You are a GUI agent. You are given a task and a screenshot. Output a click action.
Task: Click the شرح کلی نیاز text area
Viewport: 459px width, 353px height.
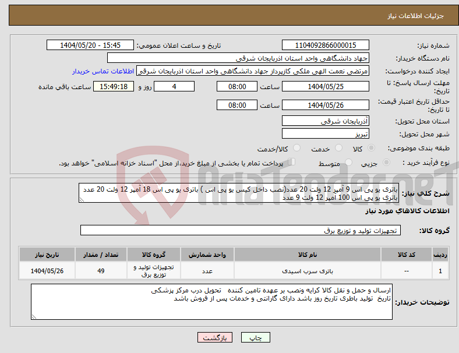click(239, 193)
